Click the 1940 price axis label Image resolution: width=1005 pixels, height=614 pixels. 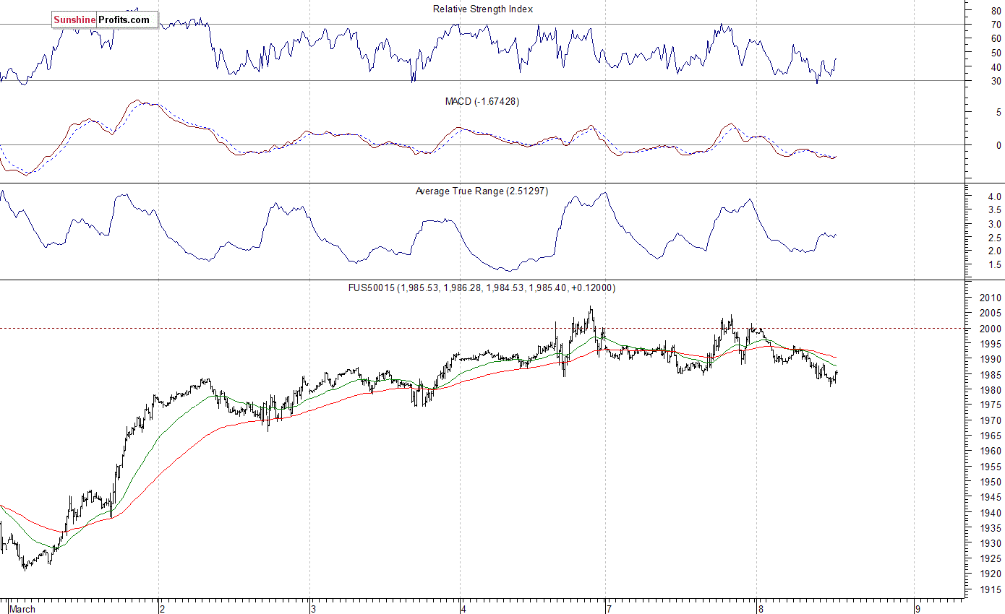(x=991, y=513)
